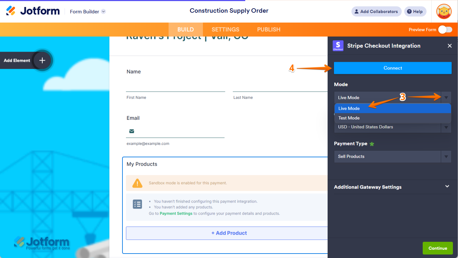Select Test Mode option
458x258 pixels.
tap(393, 118)
